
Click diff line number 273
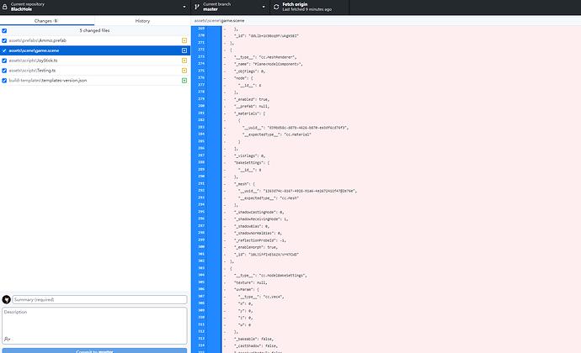(201, 56)
